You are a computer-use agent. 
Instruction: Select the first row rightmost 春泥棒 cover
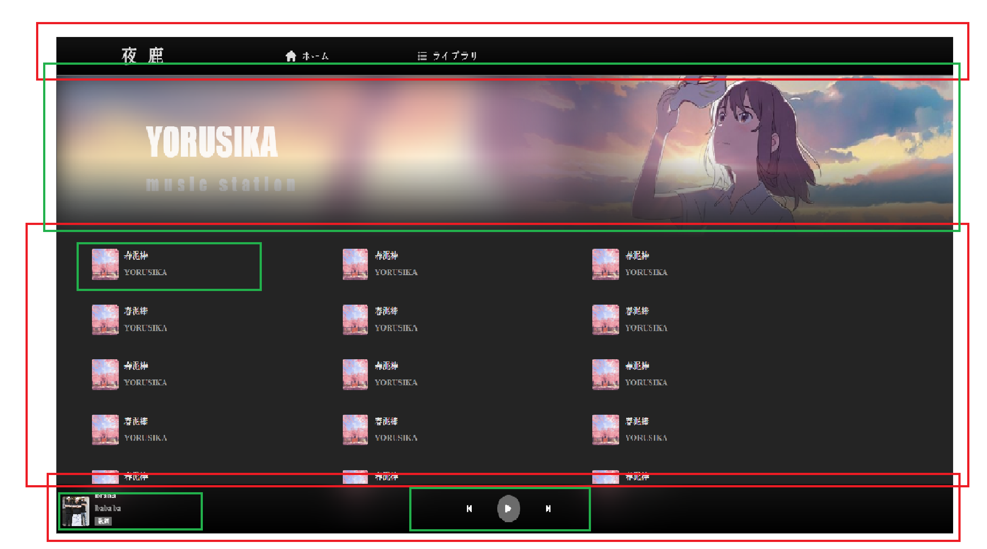[x=605, y=264]
